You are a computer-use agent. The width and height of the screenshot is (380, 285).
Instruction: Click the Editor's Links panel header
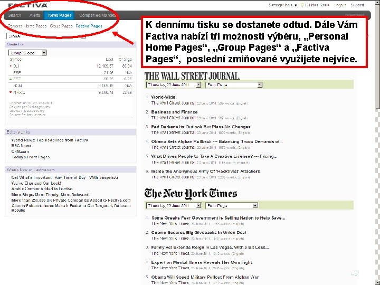click(x=71, y=132)
